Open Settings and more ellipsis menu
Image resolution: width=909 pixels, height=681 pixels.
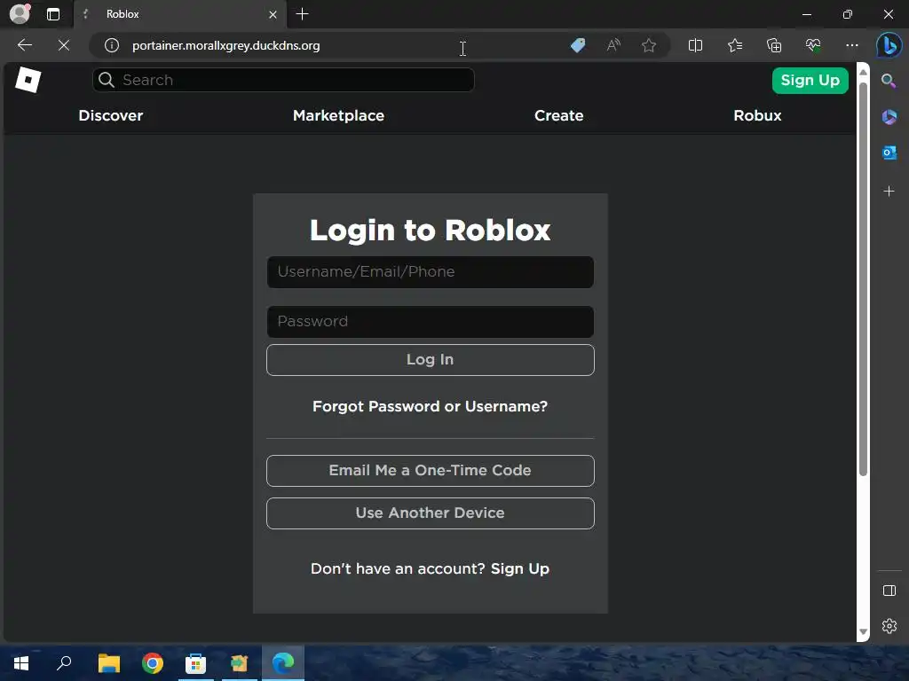point(851,45)
